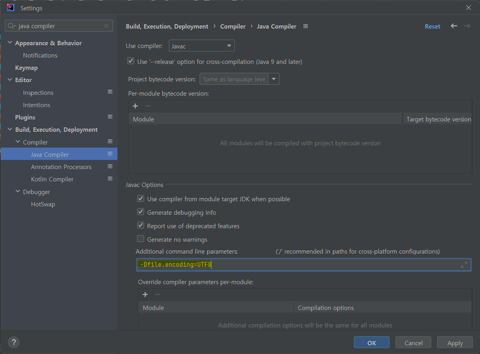Screen dimensions: 480x354
Task: Uncheck Generate debugging info
Action: 140,212
